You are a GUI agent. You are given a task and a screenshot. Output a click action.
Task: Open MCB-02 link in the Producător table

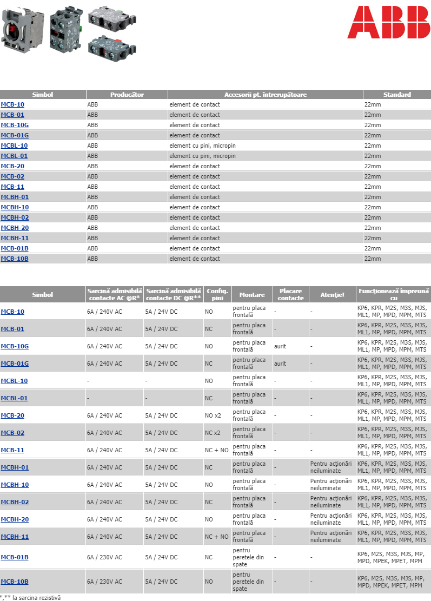click(x=12, y=176)
